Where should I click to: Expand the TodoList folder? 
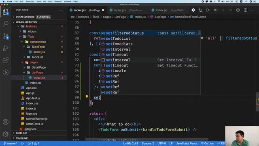click(24, 57)
